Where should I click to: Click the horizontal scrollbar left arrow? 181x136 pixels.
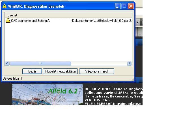coord(7,63)
